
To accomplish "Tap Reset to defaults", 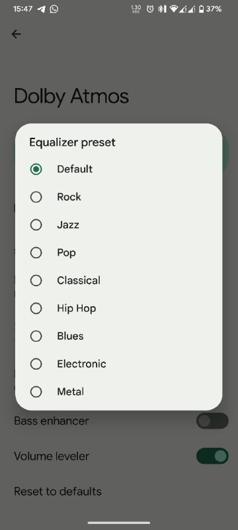I will click(58, 491).
